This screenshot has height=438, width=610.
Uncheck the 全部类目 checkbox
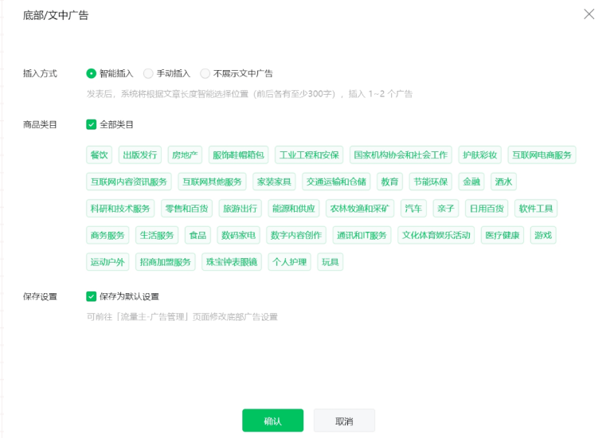[91, 124]
